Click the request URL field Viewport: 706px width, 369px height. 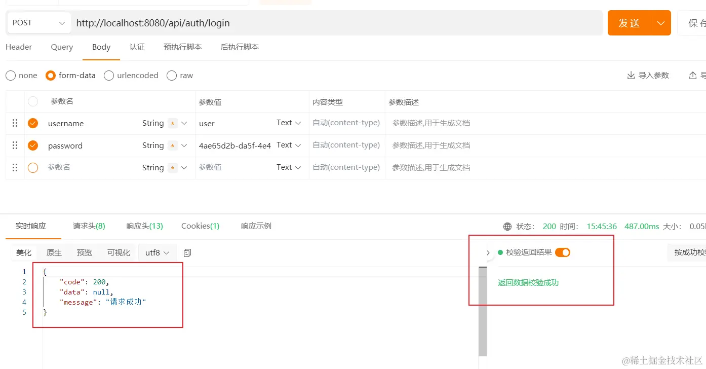pos(337,23)
